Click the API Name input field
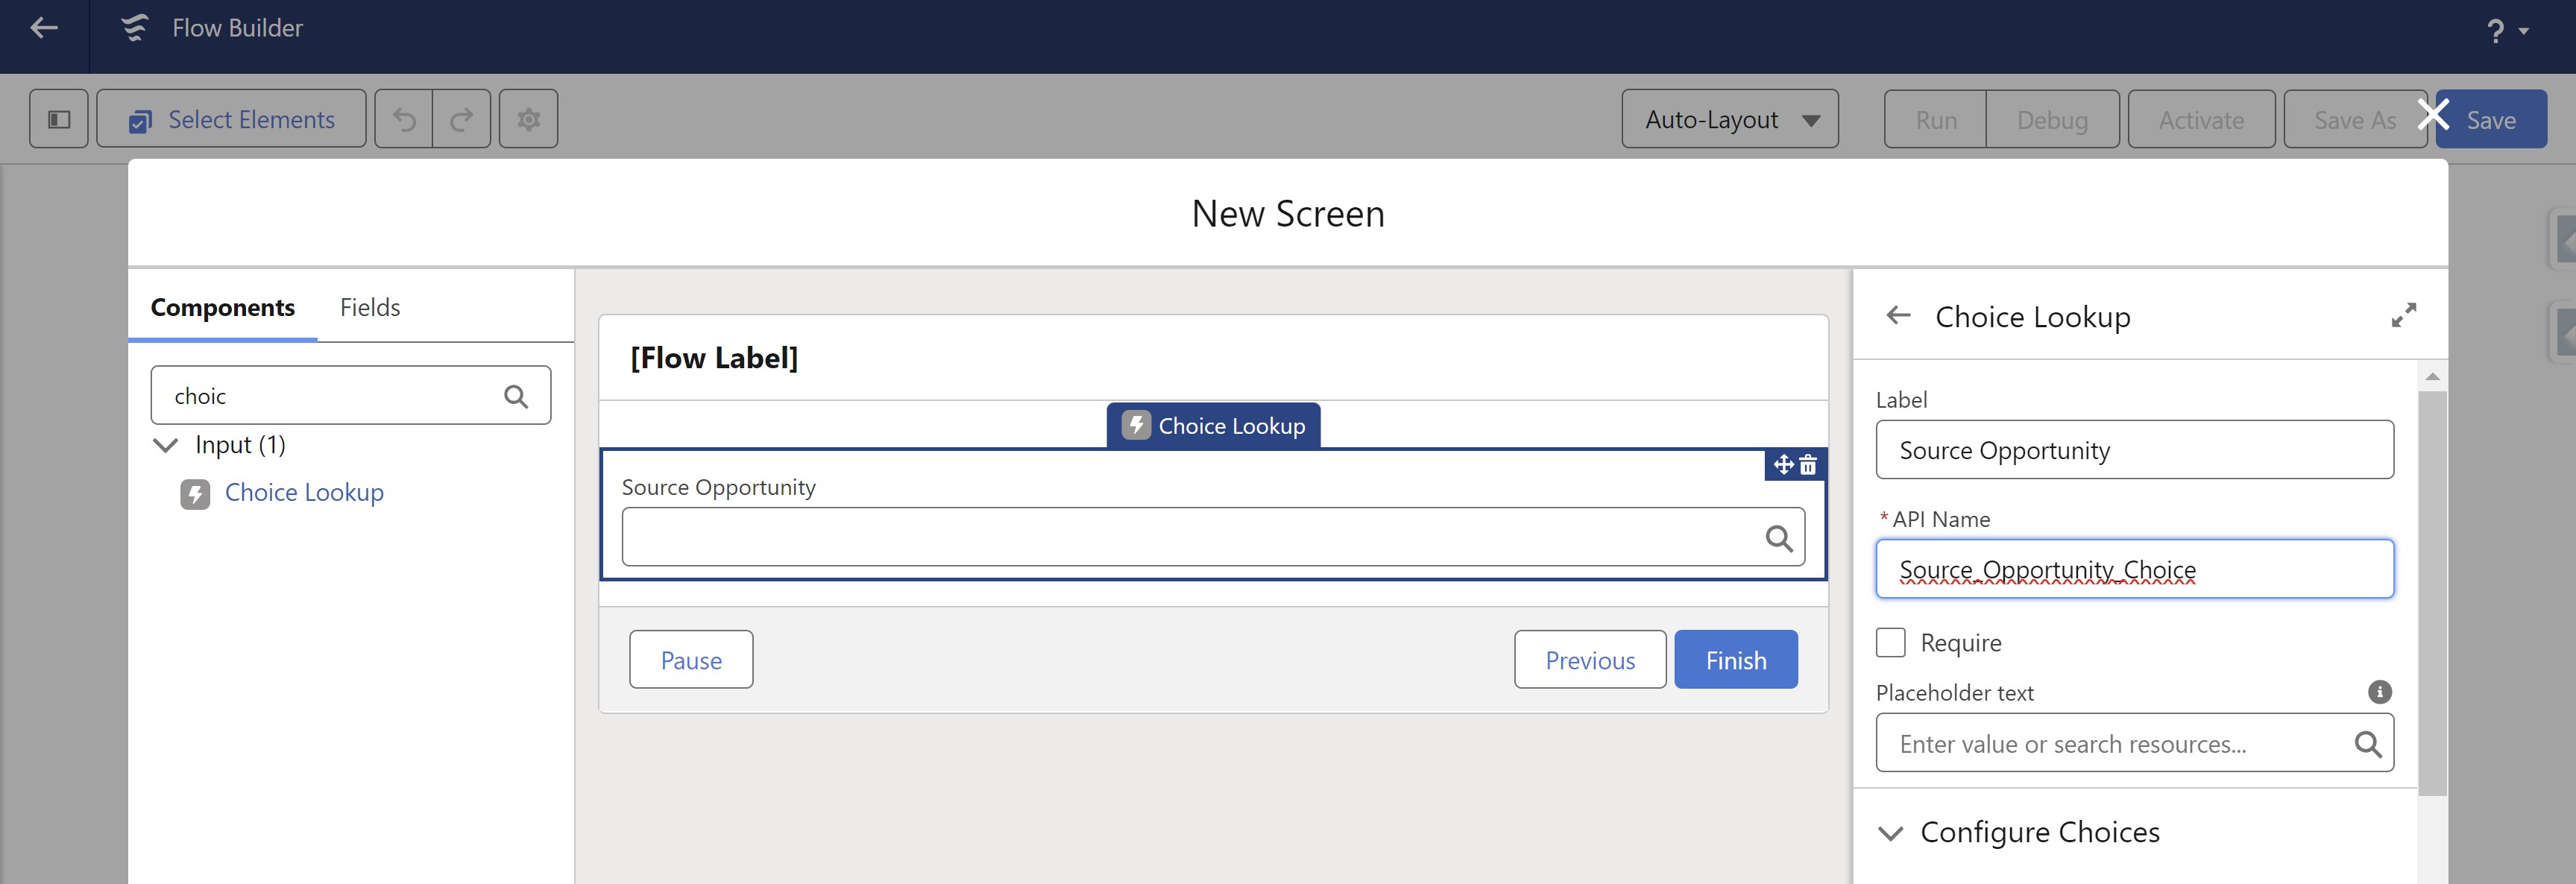This screenshot has height=884, width=2576. [2135, 569]
